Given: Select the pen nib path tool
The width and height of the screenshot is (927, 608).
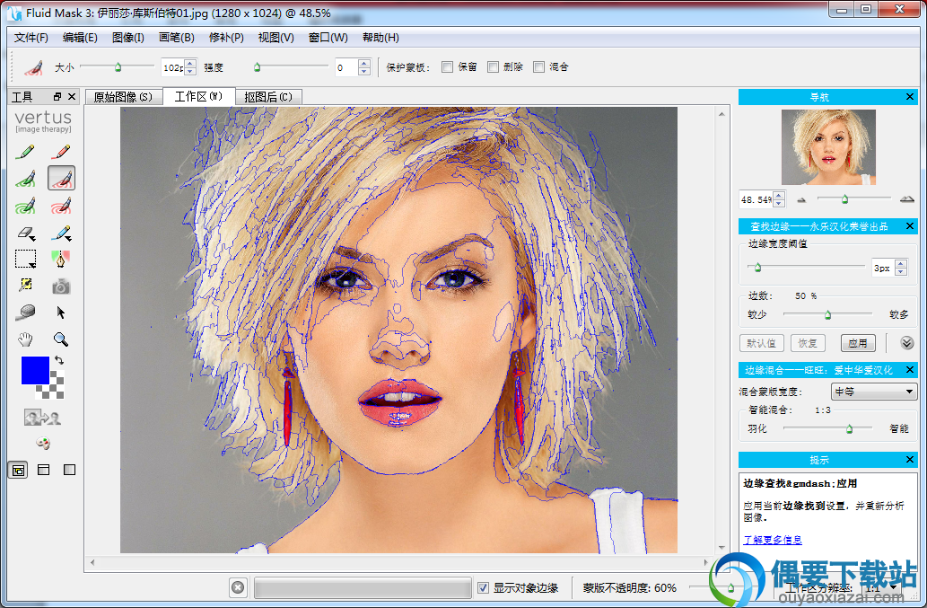Looking at the screenshot, I should (x=61, y=259).
